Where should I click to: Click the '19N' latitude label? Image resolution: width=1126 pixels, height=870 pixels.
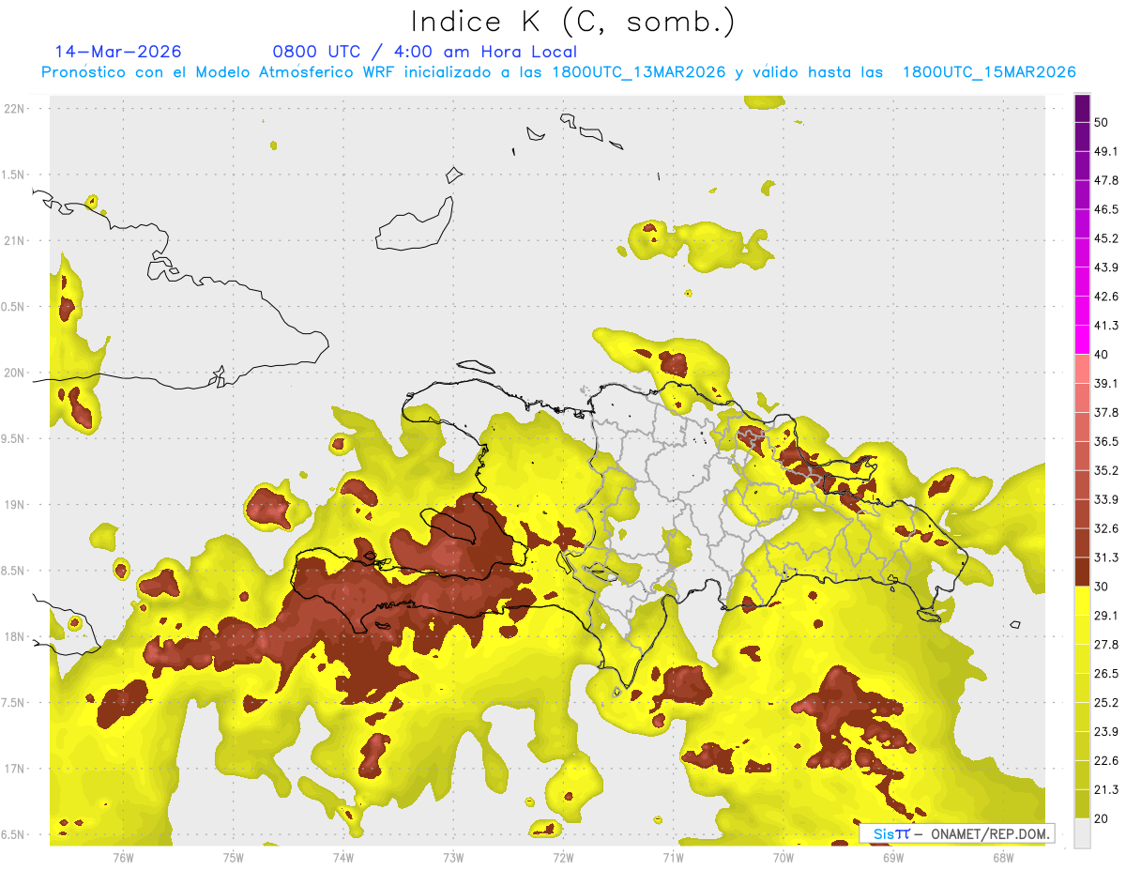[x=14, y=504]
